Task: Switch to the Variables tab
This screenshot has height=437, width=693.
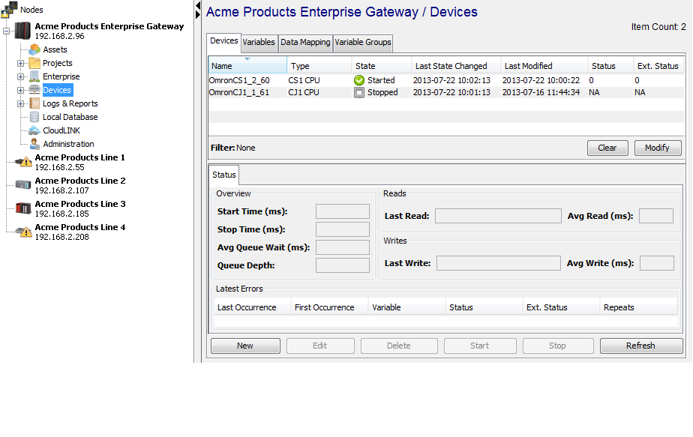Action: [259, 43]
